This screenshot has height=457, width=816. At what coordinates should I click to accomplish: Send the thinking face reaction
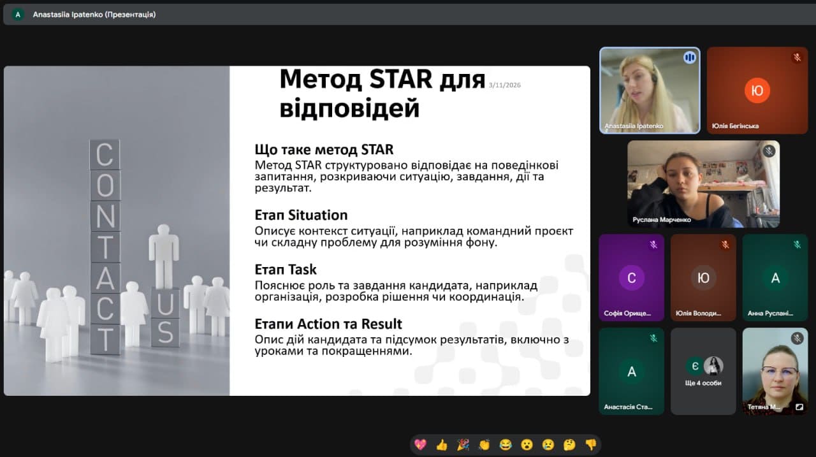569,445
